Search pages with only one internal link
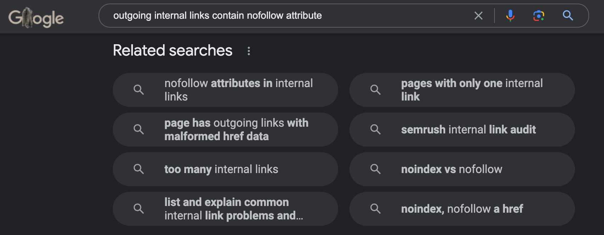The image size is (604, 235). [x=462, y=90]
